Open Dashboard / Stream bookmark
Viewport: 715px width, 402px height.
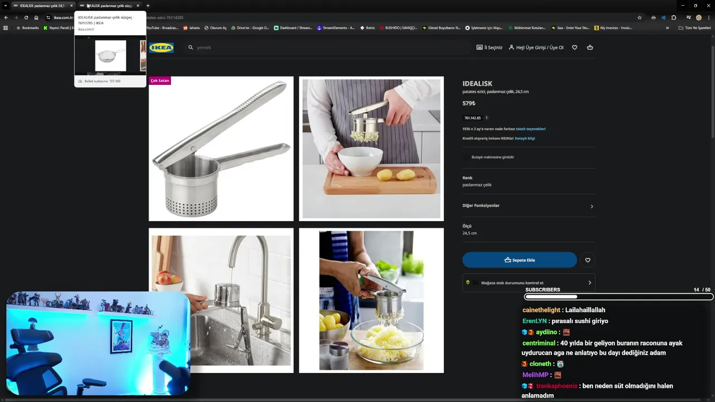293,27
